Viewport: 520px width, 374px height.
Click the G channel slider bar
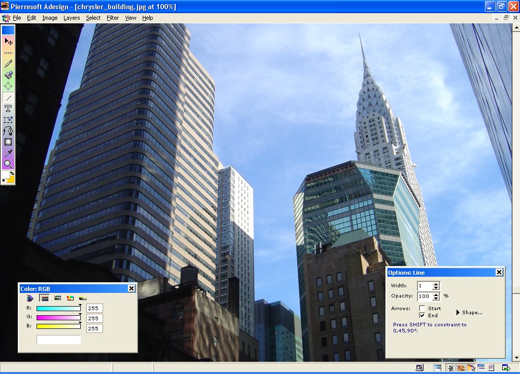58,318
